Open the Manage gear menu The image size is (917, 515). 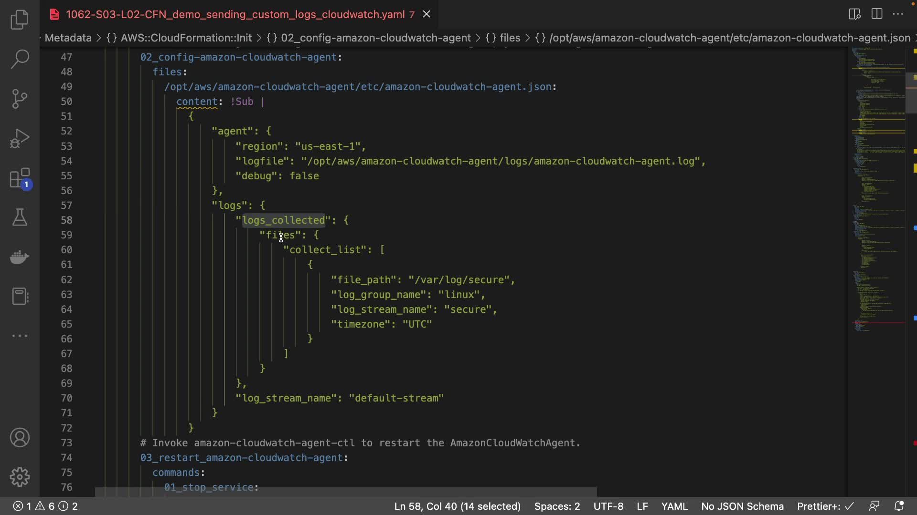tap(20, 477)
